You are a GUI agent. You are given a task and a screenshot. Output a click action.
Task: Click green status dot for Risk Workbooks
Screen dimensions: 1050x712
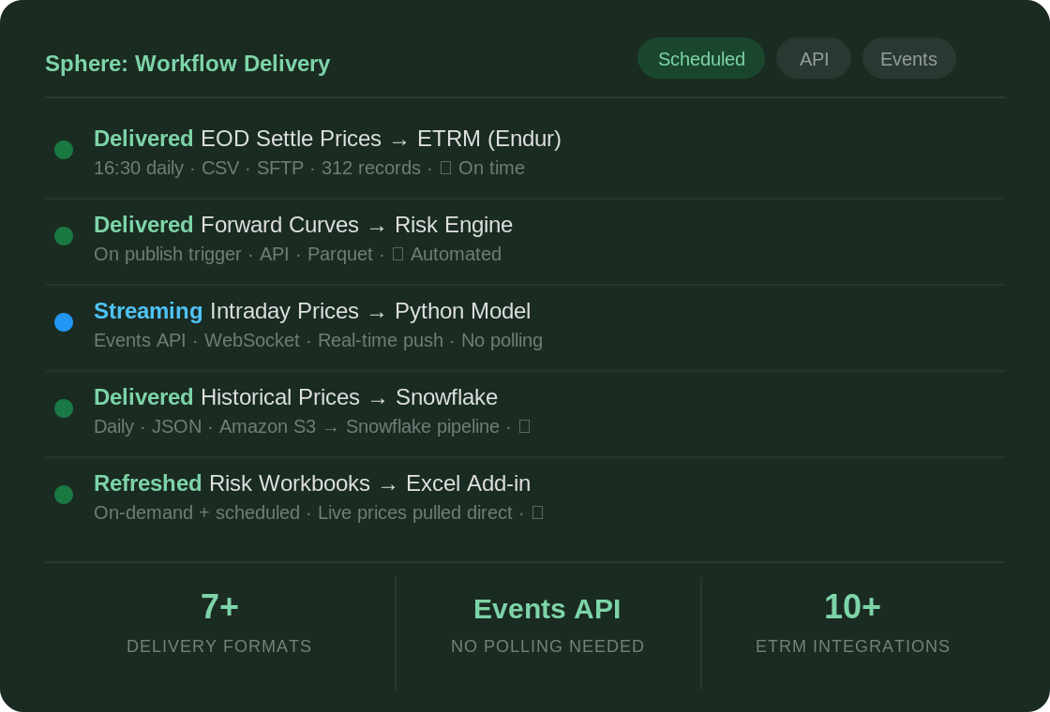(64, 495)
